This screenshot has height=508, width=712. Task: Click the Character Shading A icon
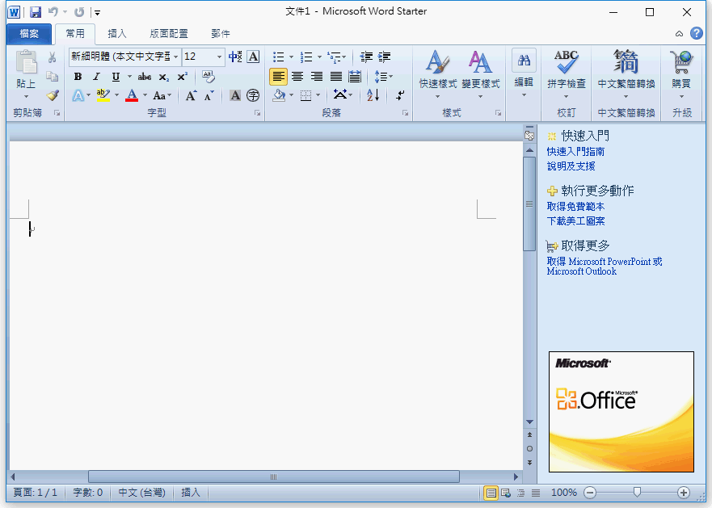pos(234,95)
